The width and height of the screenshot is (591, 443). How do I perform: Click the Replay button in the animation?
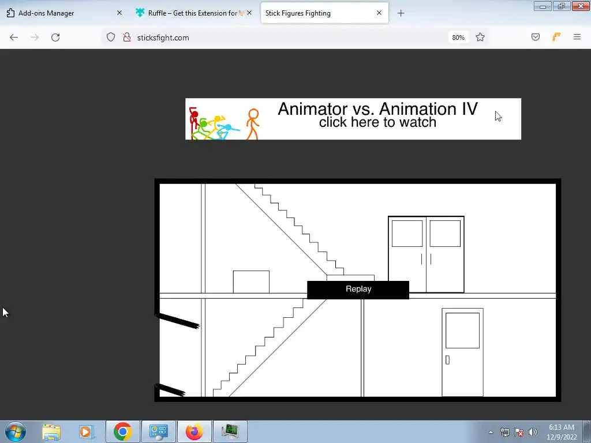(358, 290)
